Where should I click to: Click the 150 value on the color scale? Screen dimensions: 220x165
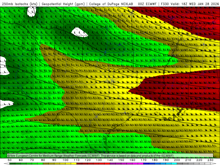point(121,160)
